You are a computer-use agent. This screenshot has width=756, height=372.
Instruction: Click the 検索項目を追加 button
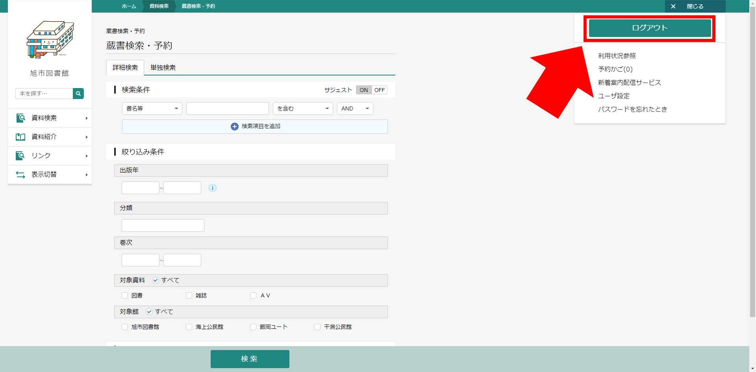tap(255, 126)
